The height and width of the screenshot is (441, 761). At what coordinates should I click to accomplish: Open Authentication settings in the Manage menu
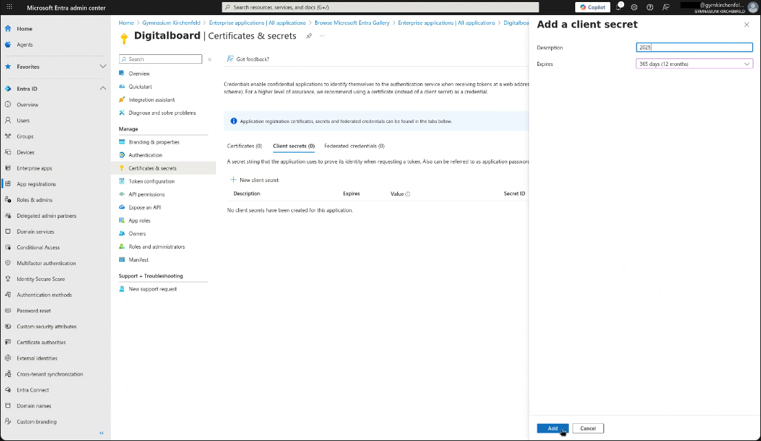point(144,155)
